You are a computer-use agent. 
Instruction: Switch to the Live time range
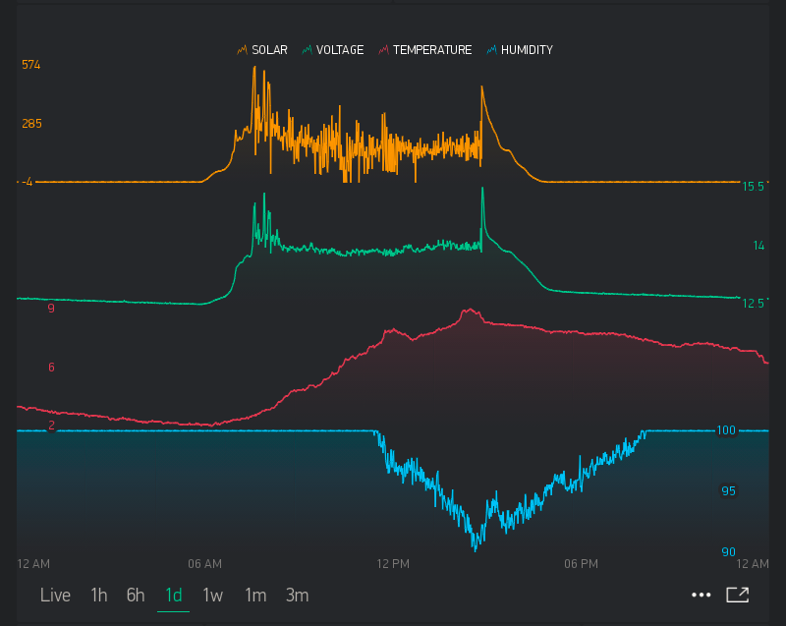pos(55,595)
